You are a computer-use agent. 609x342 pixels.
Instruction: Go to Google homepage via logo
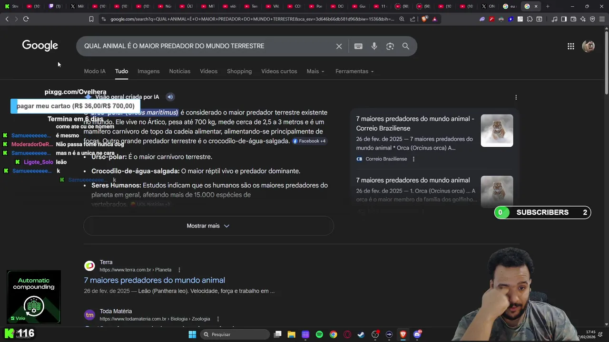pos(40,46)
